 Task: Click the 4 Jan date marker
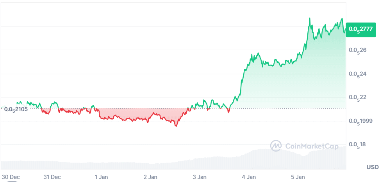point(249,177)
